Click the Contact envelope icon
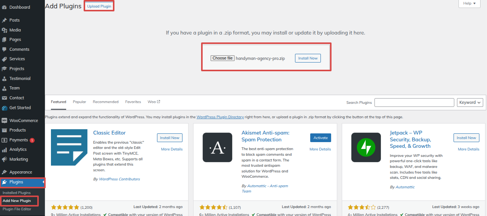The width and height of the screenshot is (487, 216). (x=4, y=98)
